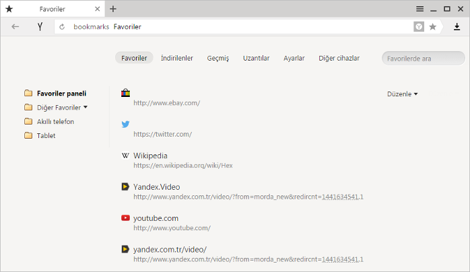Click the address bar bookmarks text

pyautogui.click(x=91, y=27)
